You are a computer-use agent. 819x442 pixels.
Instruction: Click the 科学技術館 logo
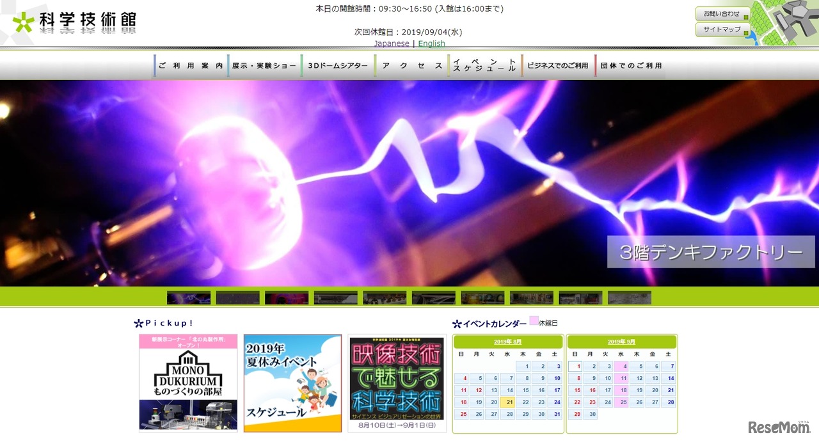74,22
